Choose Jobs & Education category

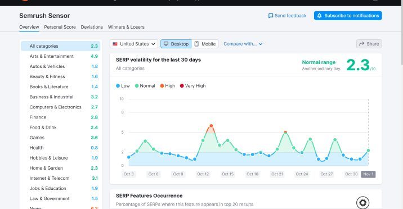[61, 188]
